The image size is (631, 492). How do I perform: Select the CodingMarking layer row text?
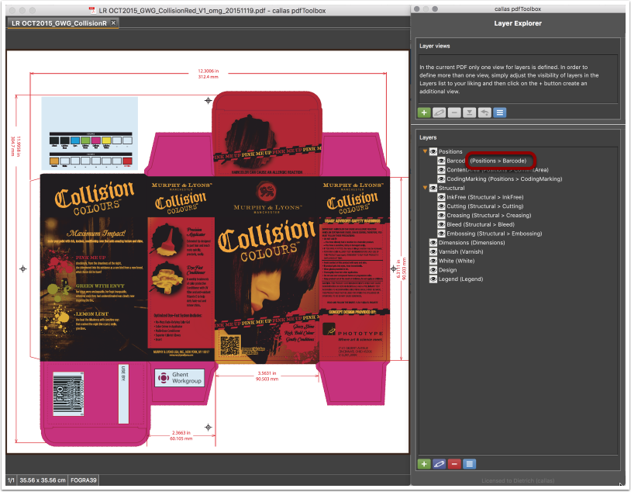click(x=504, y=179)
